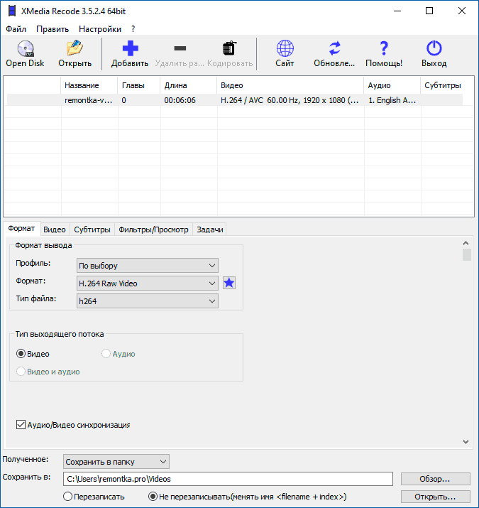Screen dimensions: 479x508
Task: Select the remontka-v... file row
Action: (235, 100)
